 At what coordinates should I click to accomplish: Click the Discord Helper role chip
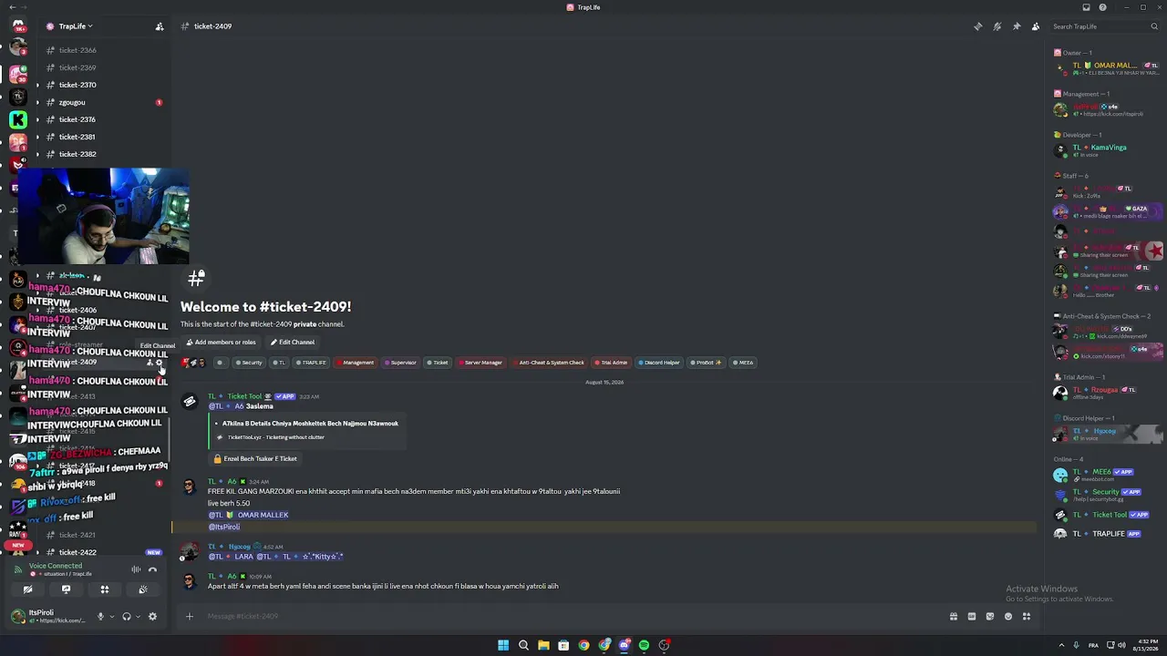[659, 363]
